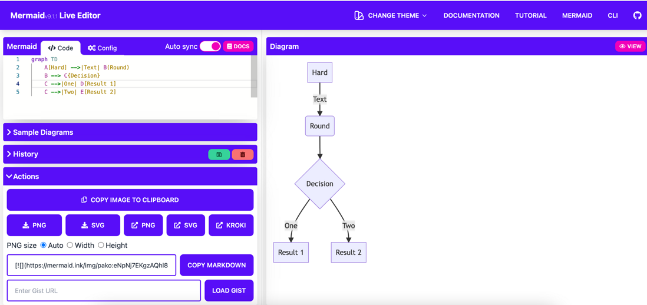Switch to the Code tab
This screenshot has height=305, width=647.
(61, 48)
